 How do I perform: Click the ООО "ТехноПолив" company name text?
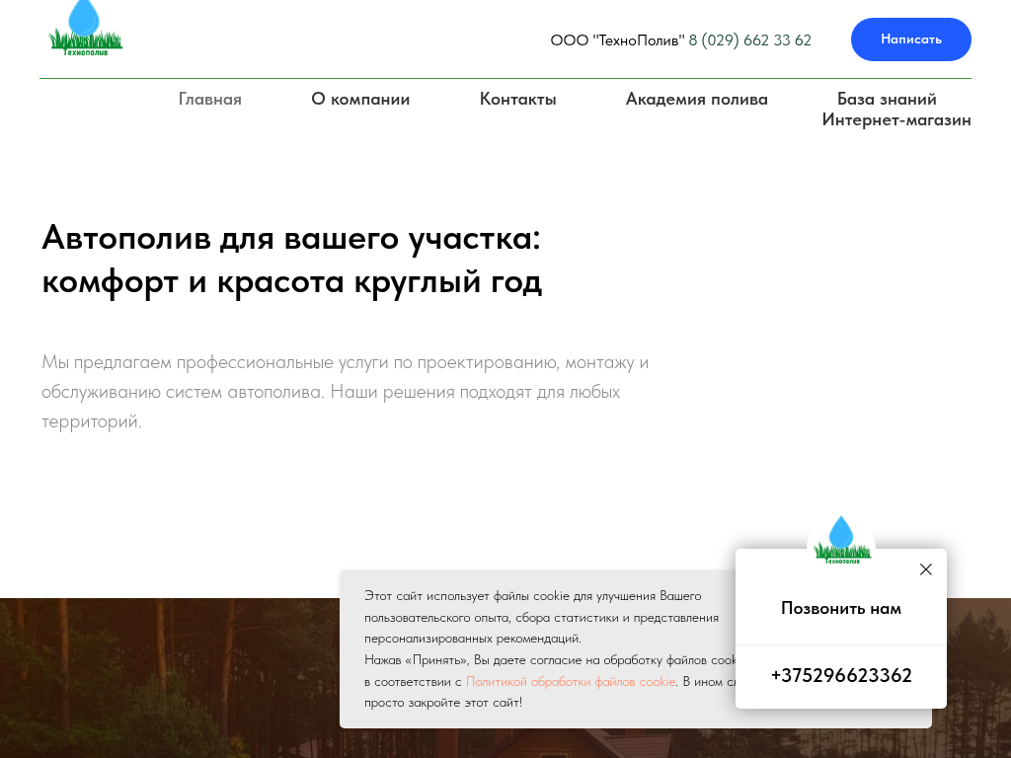pyautogui.click(x=616, y=40)
